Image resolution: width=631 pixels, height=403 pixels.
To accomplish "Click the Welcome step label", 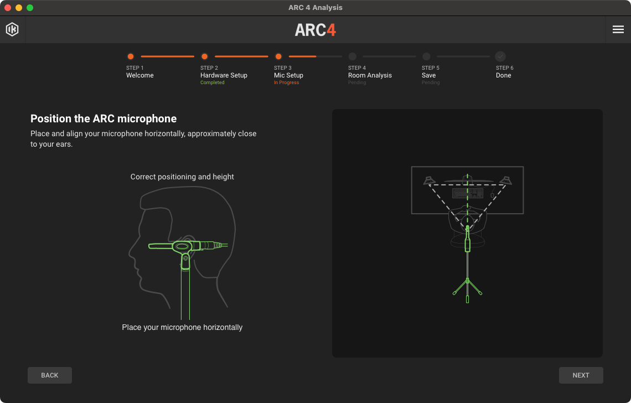I will 139,75.
